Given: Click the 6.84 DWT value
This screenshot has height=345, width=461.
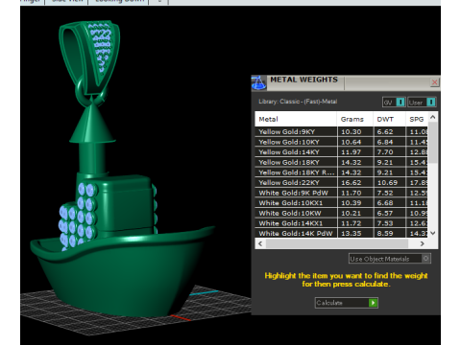Looking at the screenshot, I should pos(385,142).
